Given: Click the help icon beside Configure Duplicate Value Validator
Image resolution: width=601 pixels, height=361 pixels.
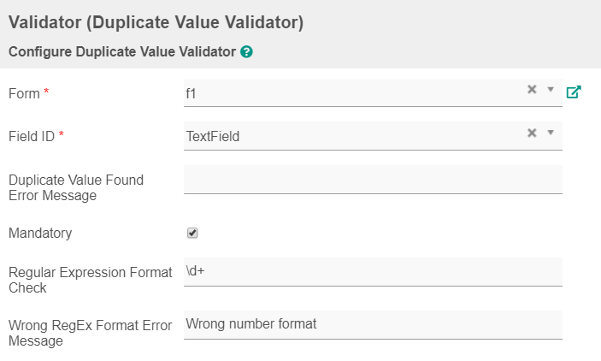Looking at the screenshot, I should [246, 52].
